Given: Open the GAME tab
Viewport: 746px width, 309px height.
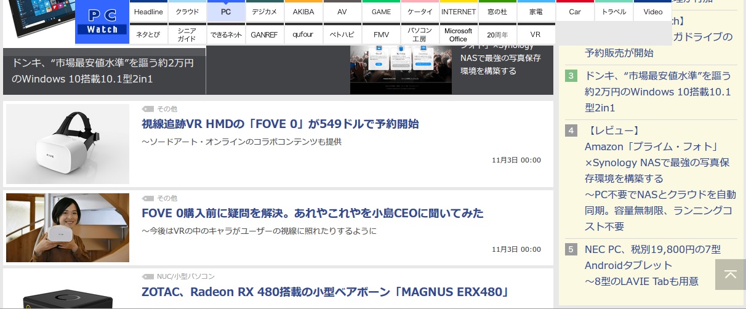Looking at the screenshot, I should pyautogui.click(x=381, y=12).
